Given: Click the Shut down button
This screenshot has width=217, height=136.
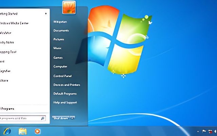Looking at the screenshot, I should [61, 118].
